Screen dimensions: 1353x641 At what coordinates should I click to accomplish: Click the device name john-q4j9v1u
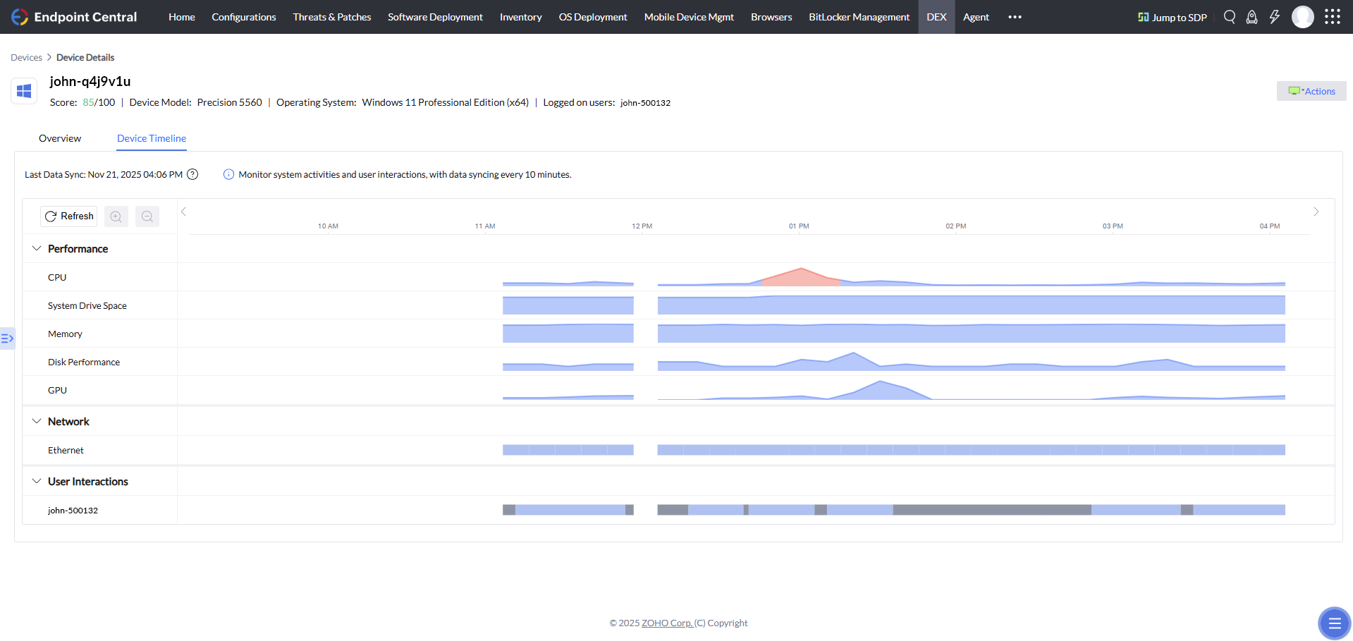pyautogui.click(x=90, y=81)
